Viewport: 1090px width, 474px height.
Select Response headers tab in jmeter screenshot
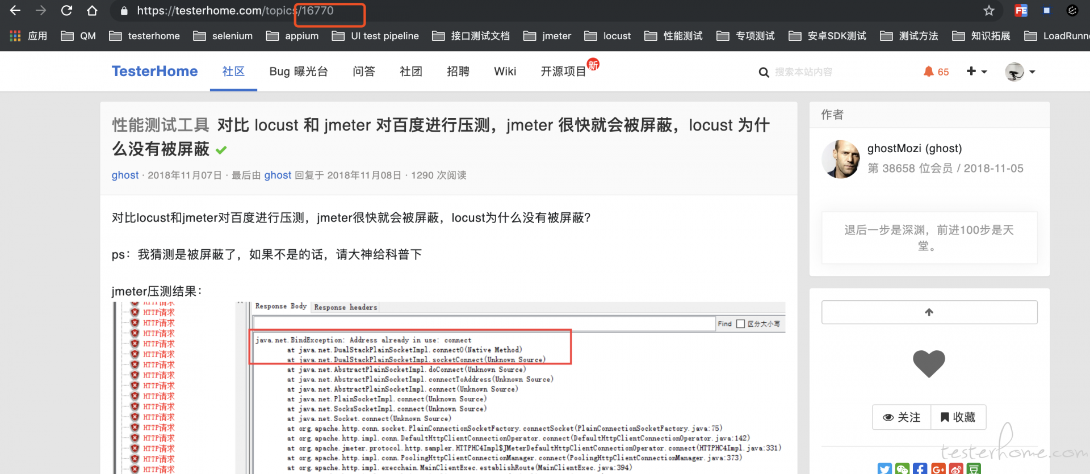[x=346, y=307]
